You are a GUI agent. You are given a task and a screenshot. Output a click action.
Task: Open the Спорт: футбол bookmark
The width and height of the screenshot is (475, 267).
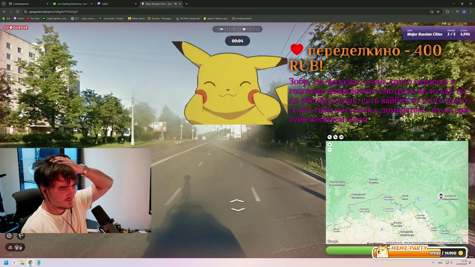55,19
